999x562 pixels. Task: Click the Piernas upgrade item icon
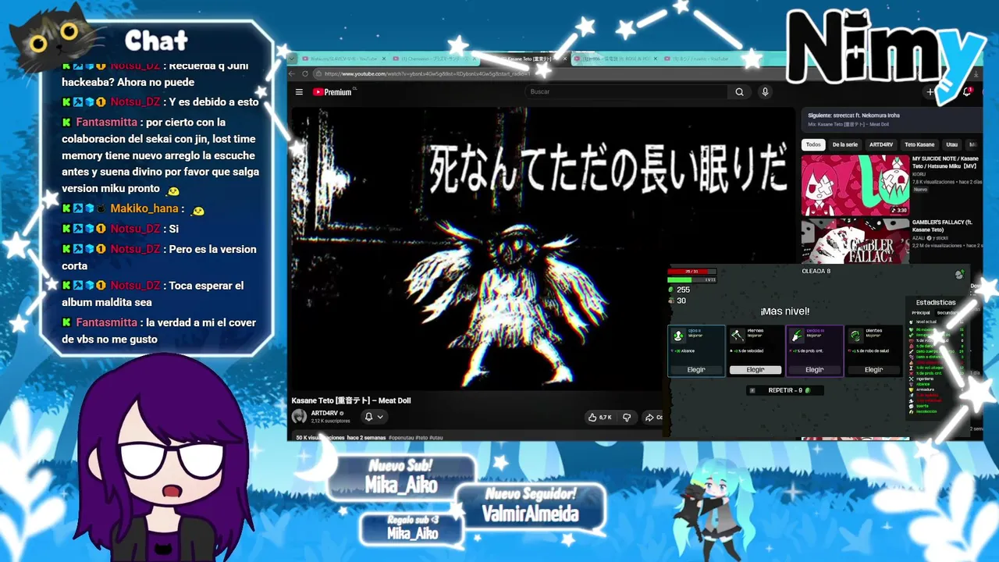(738, 336)
